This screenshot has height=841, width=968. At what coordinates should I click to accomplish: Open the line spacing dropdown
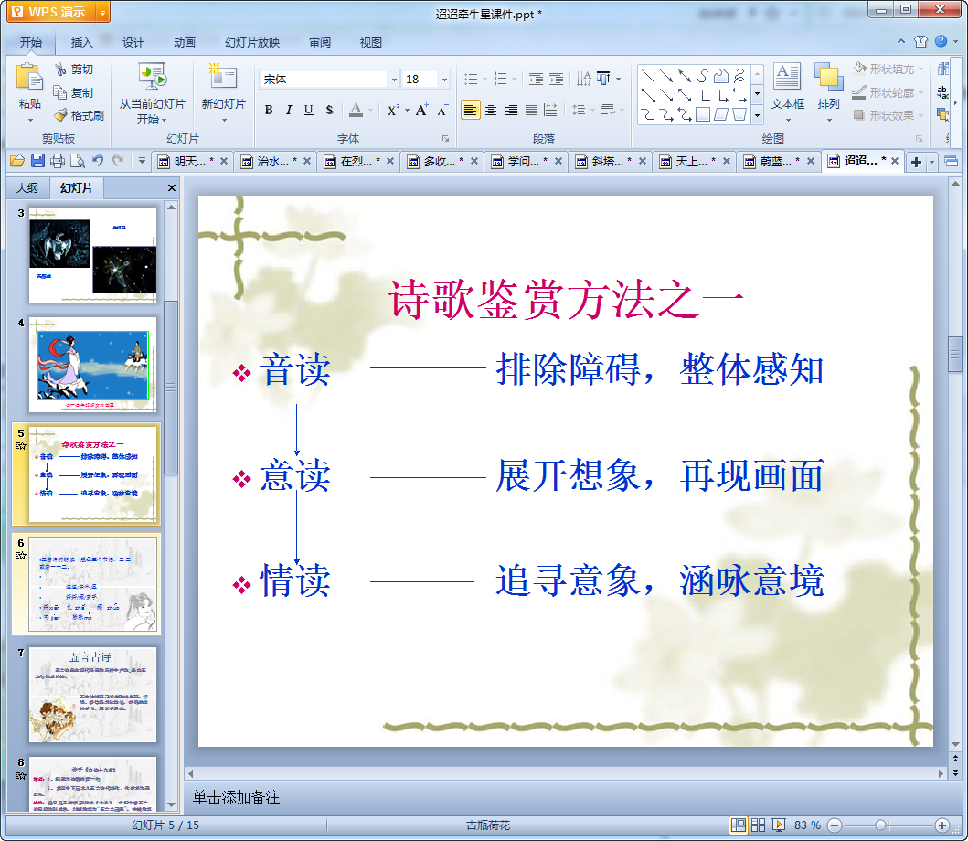592,111
